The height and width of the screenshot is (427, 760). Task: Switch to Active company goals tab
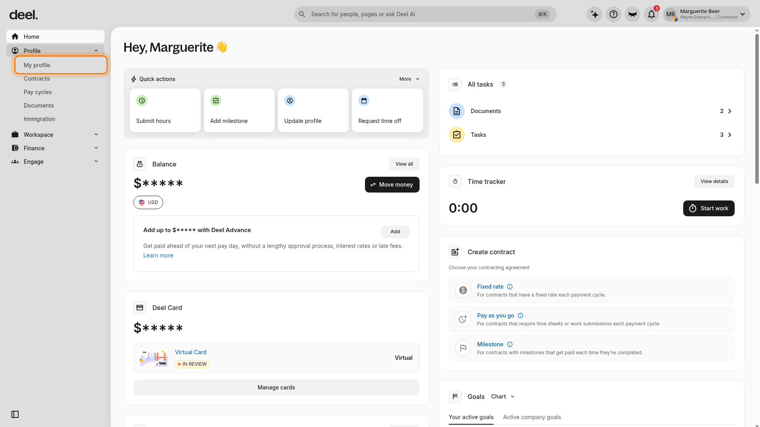(x=532, y=417)
